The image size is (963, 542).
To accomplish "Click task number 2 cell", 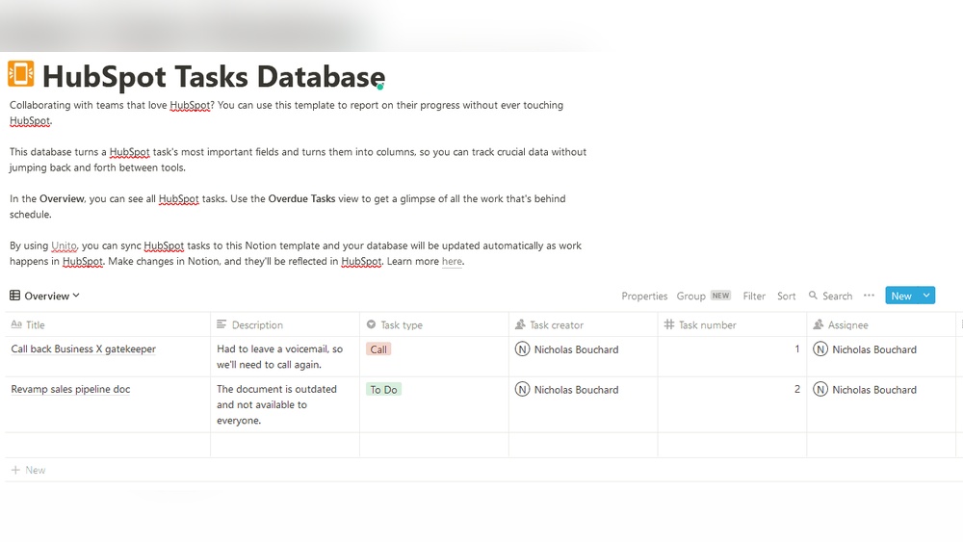I will coord(732,404).
